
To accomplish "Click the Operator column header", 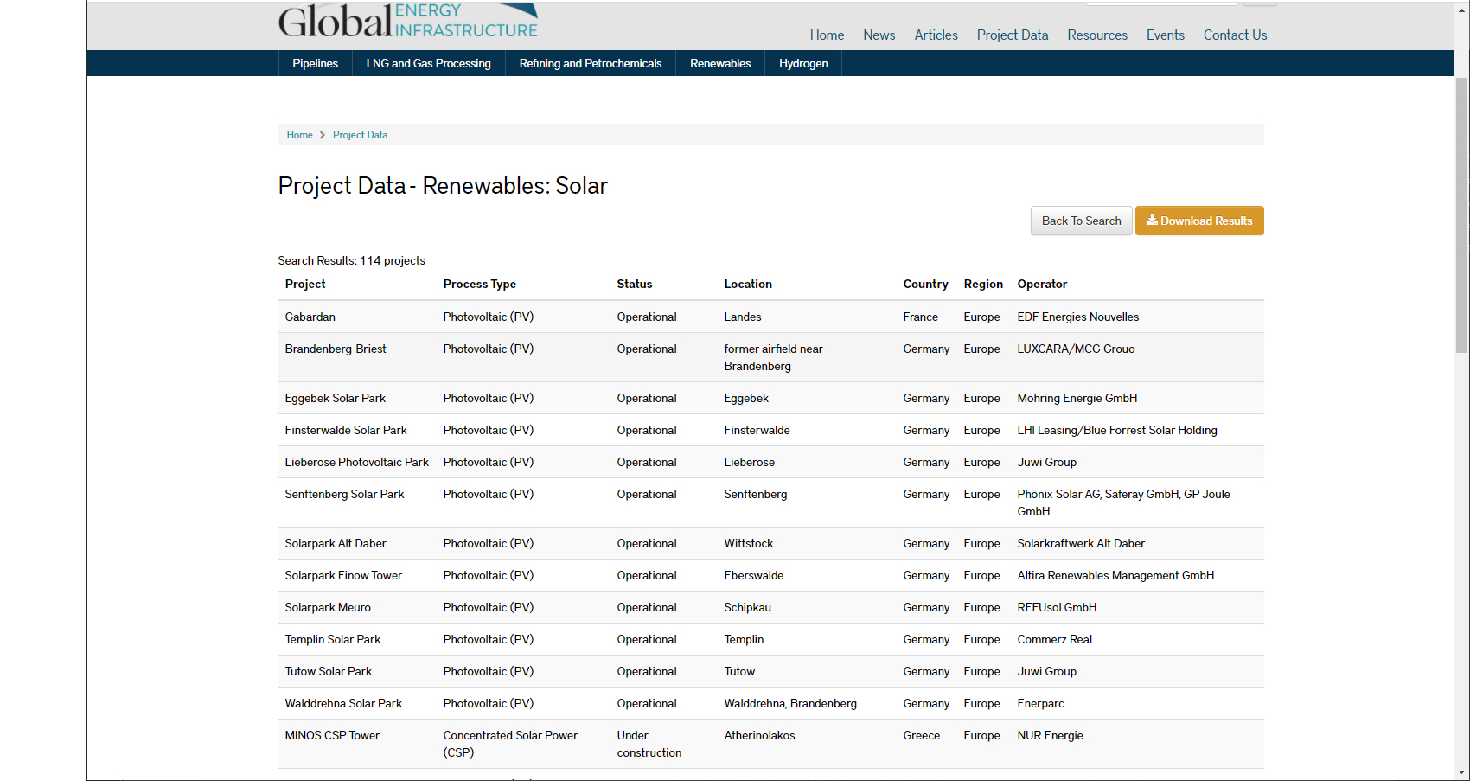I will pos(1042,284).
